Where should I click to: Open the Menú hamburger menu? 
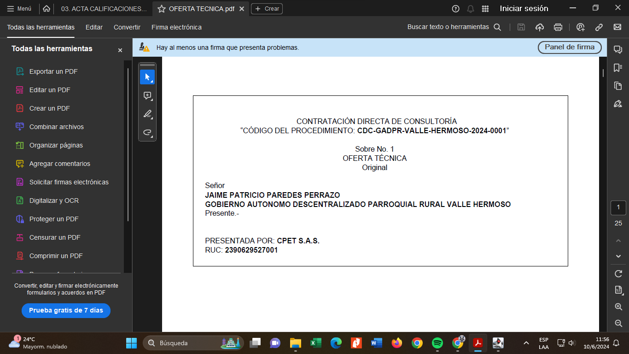tap(19, 9)
